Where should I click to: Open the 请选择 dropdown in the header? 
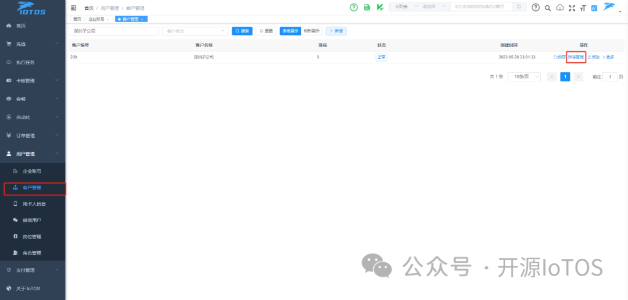point(434,7)
